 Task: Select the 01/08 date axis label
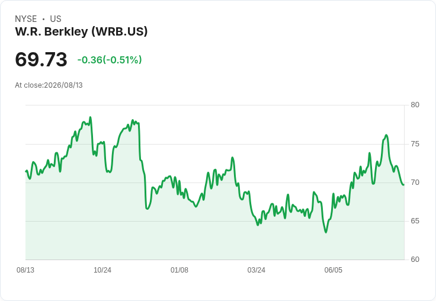(179, 270)
